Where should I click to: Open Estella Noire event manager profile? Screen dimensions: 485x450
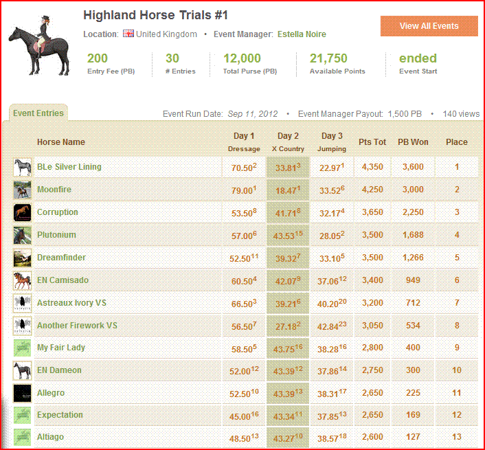tap(302, 34)
